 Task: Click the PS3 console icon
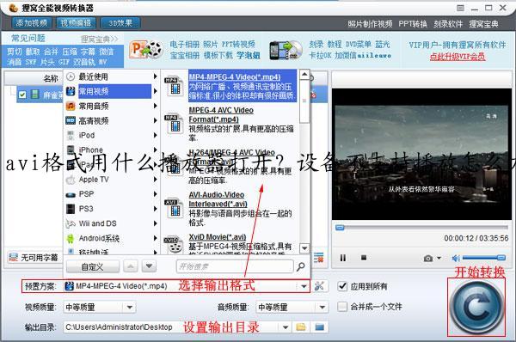pos(71,209)
